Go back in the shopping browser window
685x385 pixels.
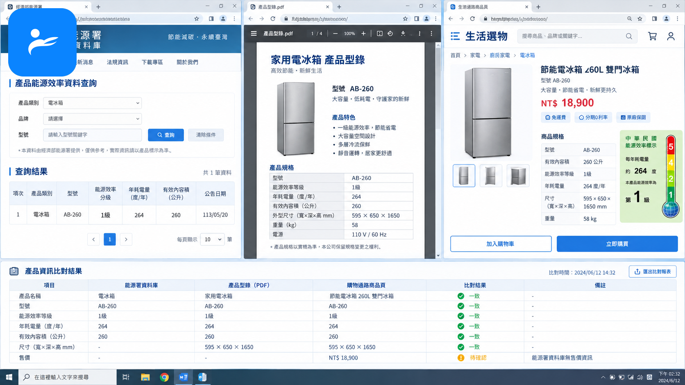451,19
